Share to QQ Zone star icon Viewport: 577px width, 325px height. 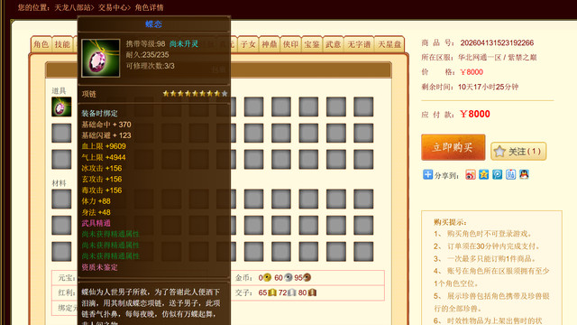pyautogui.click(x=483, y=174)
